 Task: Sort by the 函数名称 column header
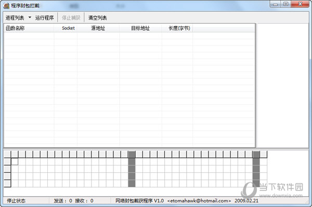coord(29,28)
